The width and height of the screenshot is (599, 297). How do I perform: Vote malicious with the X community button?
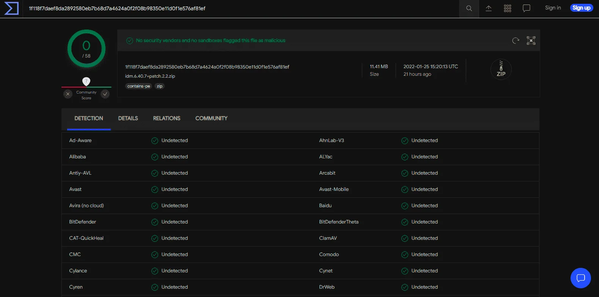point(68,94)
